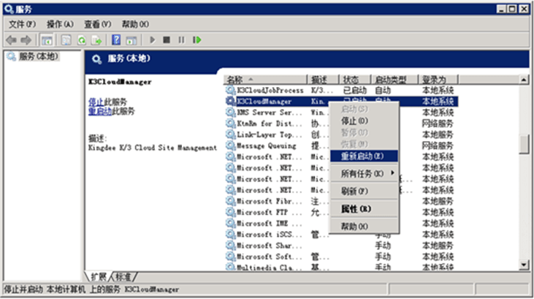This screenshot has width=534, height=299.
Task: Choose 帮助(H) in the context menu
Action: [x=364, y=227]
